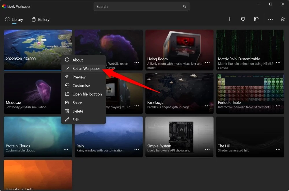Open the settings gear icon
The image size is (289, 191).
tap(283, 19)
